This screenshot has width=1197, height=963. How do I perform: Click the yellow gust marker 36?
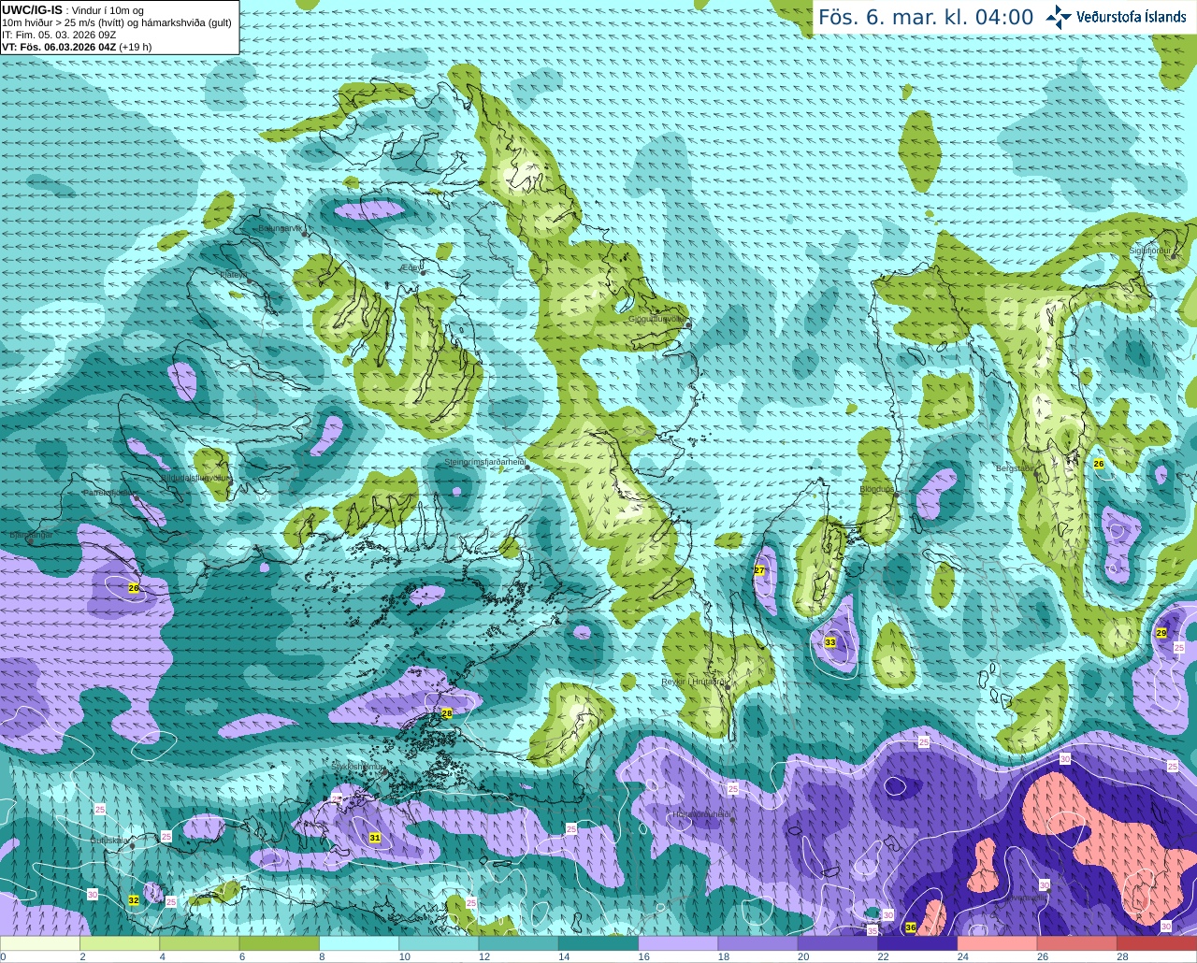[x=911, y=927]
